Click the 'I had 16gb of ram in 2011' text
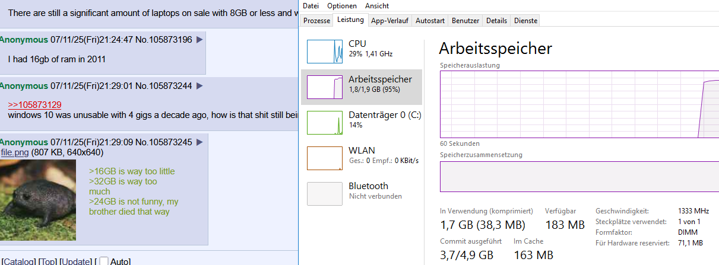719x265 pixels. [x=57, y=59]
